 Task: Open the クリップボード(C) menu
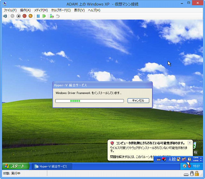61,10
